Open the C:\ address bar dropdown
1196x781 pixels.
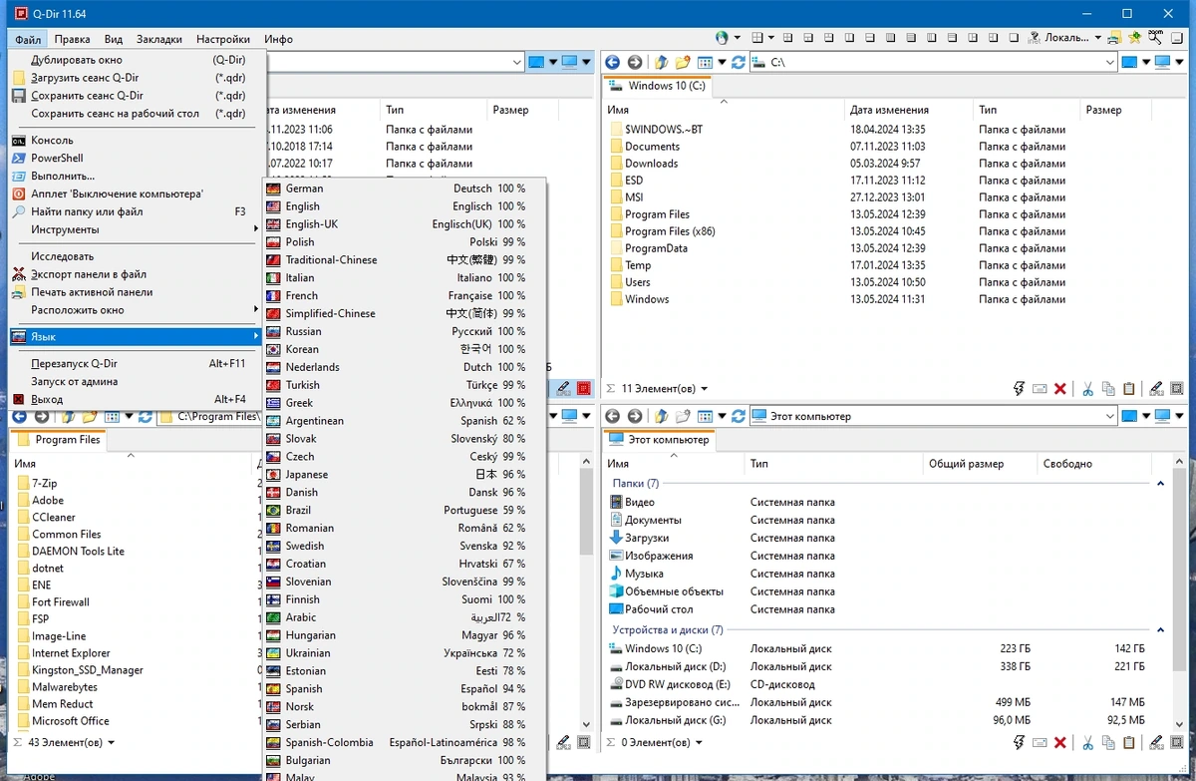(x=1109, y=62)
